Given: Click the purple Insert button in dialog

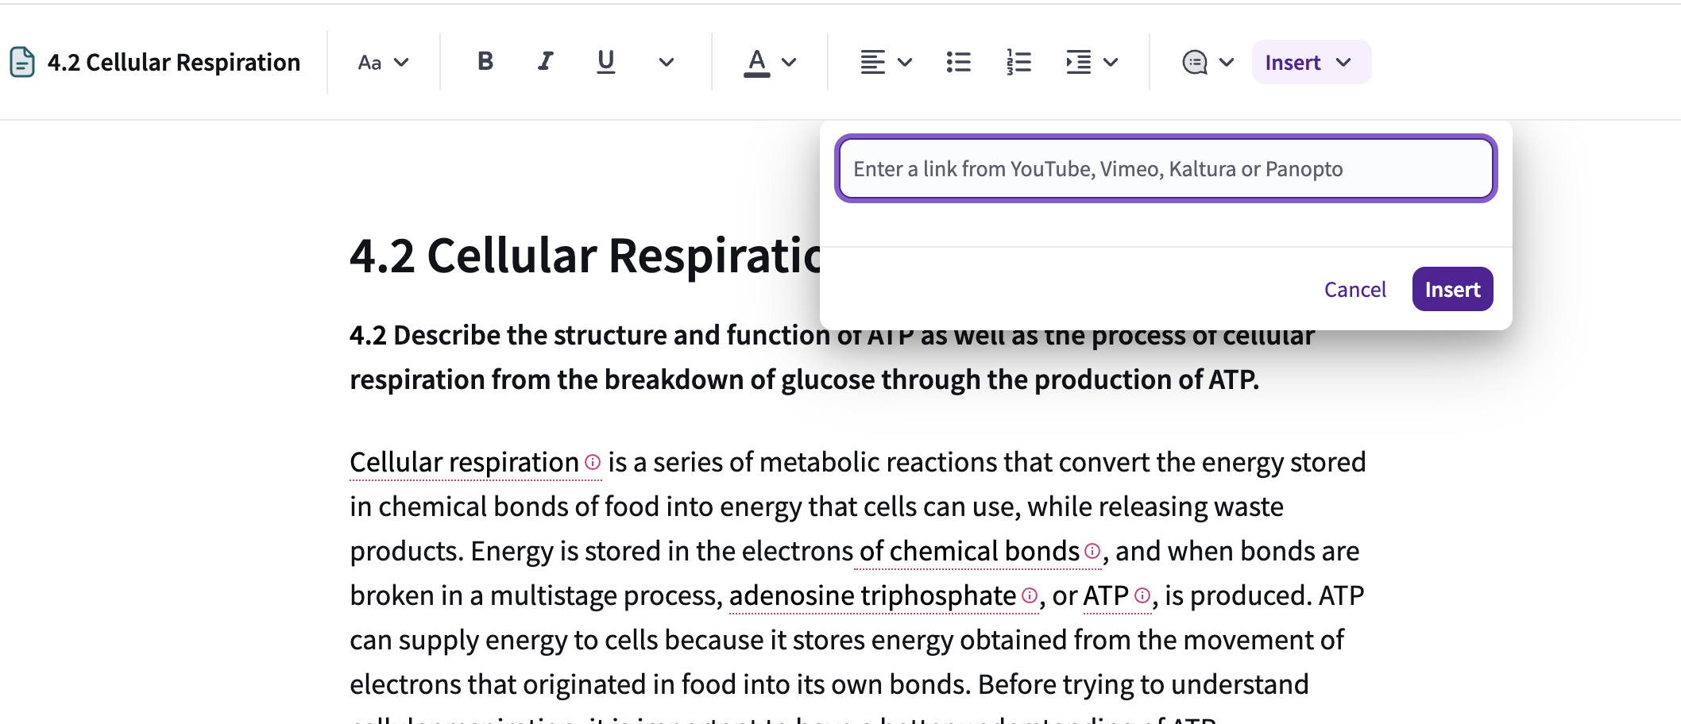Looking at the screenshot, I should pos(1452,289).
